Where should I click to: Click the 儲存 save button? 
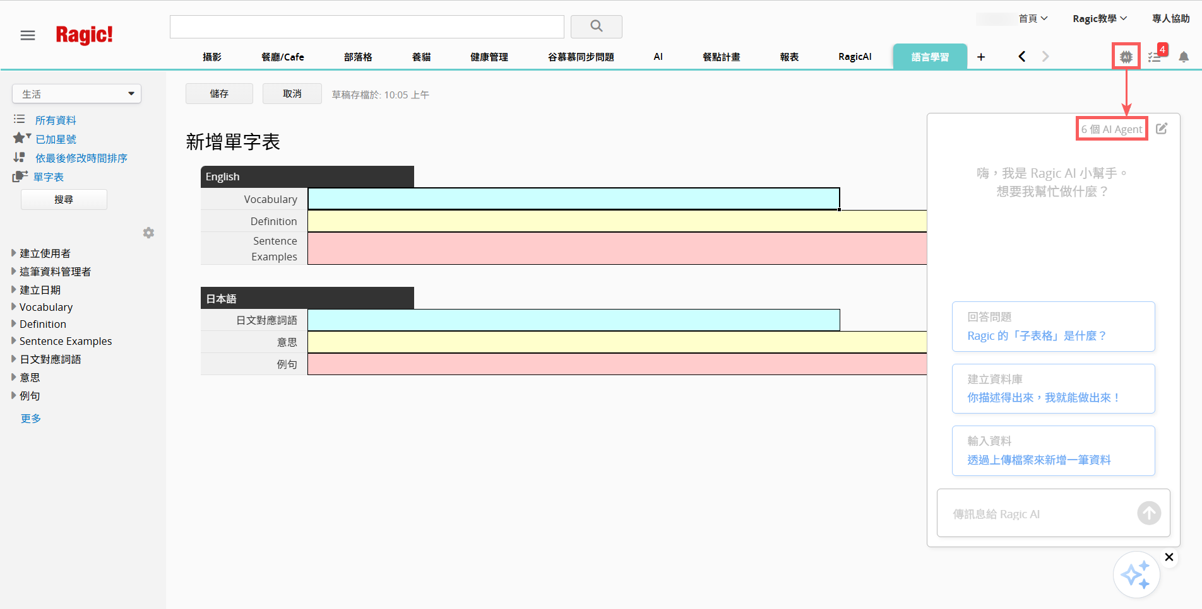pyautogui.click(x=219, y=94)
